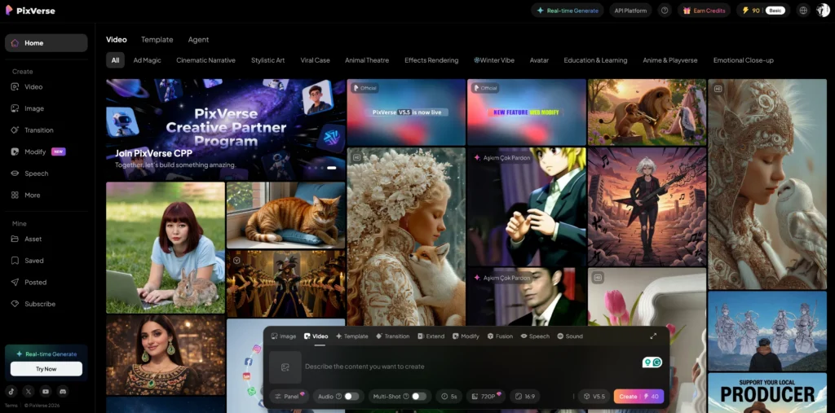Click the Basic plan badge
Screen dimensions: 835x413
click(775, 11)
